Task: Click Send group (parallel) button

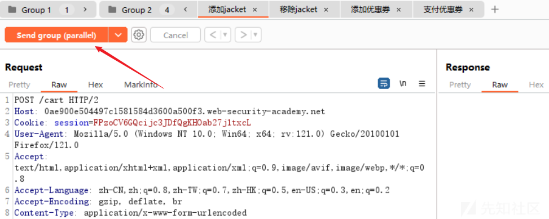Action: coord(56,35)
